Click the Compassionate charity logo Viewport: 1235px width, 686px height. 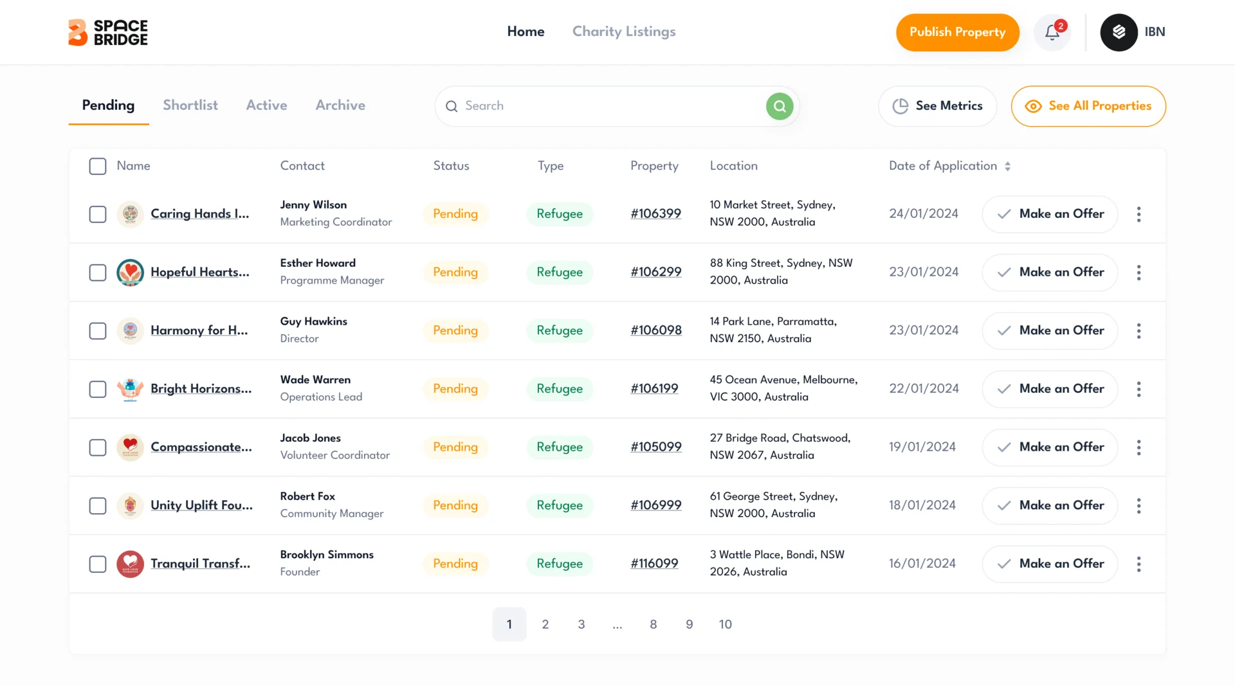coord(130,447)
